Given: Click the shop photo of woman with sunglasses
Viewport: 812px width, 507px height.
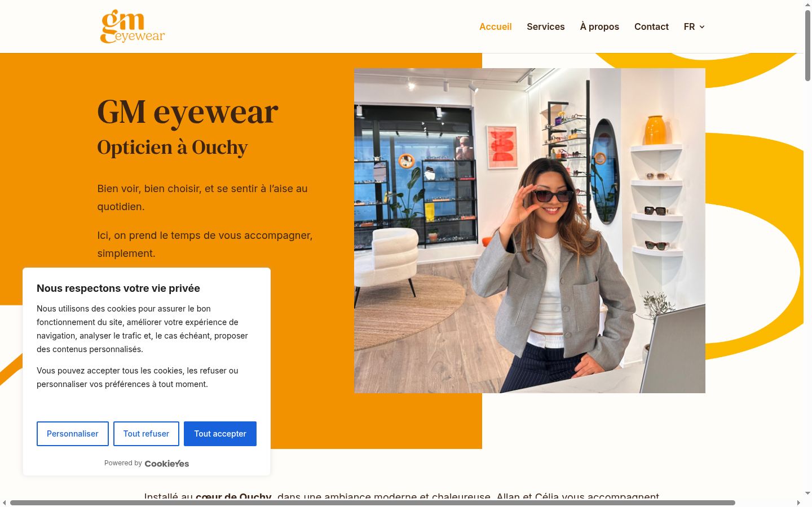Looking at the screenshot, I should pyautogui.click(x=529, y=230).
